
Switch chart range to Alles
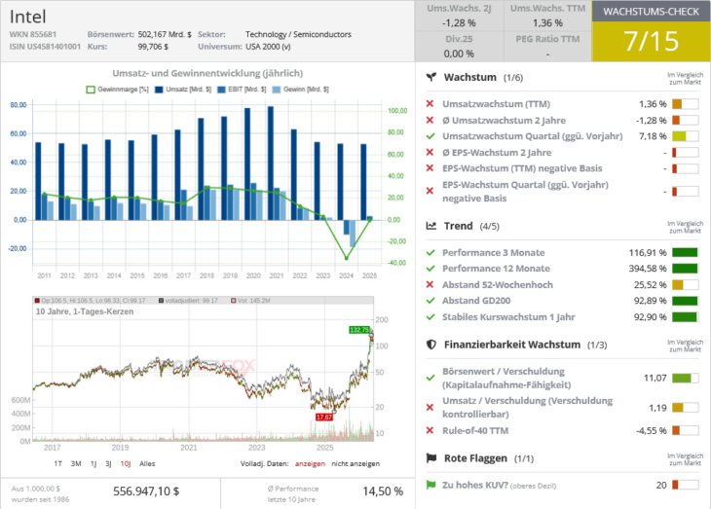147,463
